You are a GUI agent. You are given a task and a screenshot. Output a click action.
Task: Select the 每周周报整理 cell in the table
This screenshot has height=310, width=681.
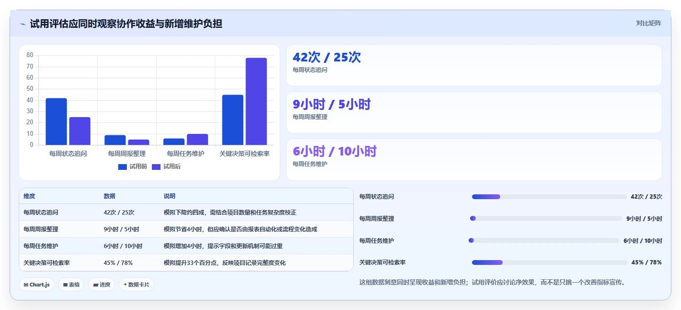pyautogui.click(x=41, y=229)
